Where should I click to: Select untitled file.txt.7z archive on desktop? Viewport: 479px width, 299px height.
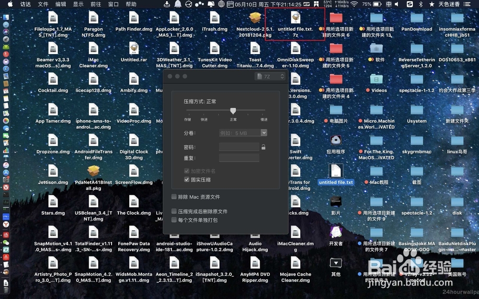click(x=296, y=24)
